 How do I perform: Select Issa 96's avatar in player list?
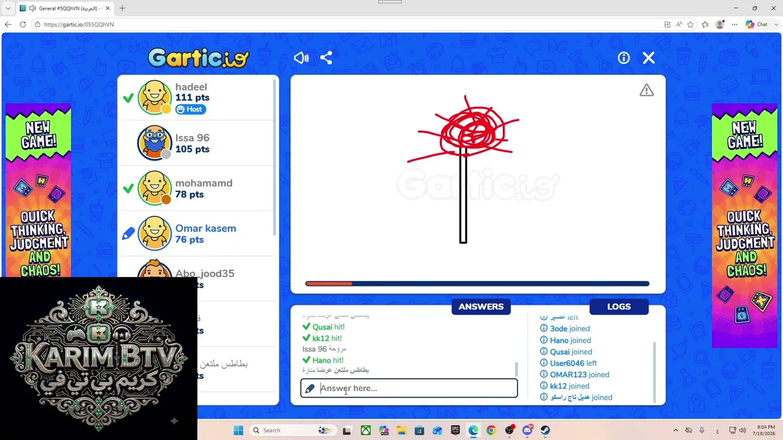click(x=154, y=143)
